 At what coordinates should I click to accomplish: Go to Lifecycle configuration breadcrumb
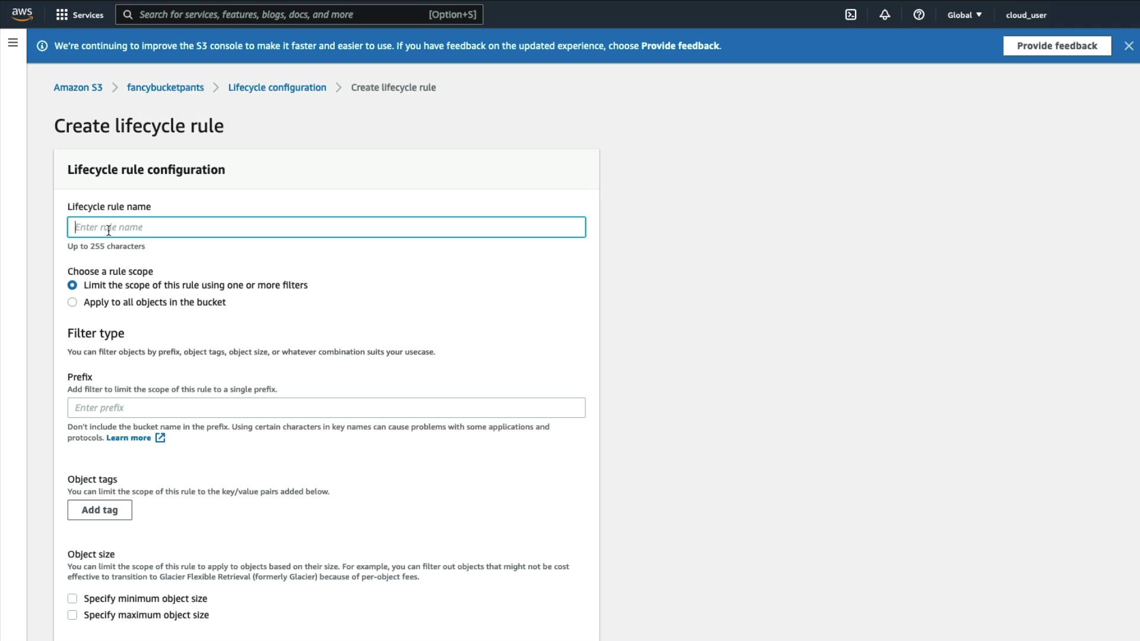[277, 87]
